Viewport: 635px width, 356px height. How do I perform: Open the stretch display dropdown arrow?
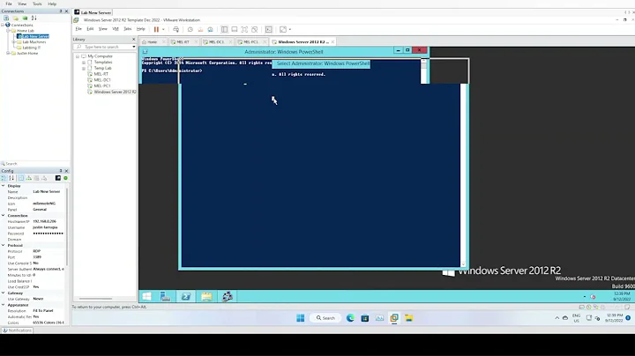click(x=290, y=29)
